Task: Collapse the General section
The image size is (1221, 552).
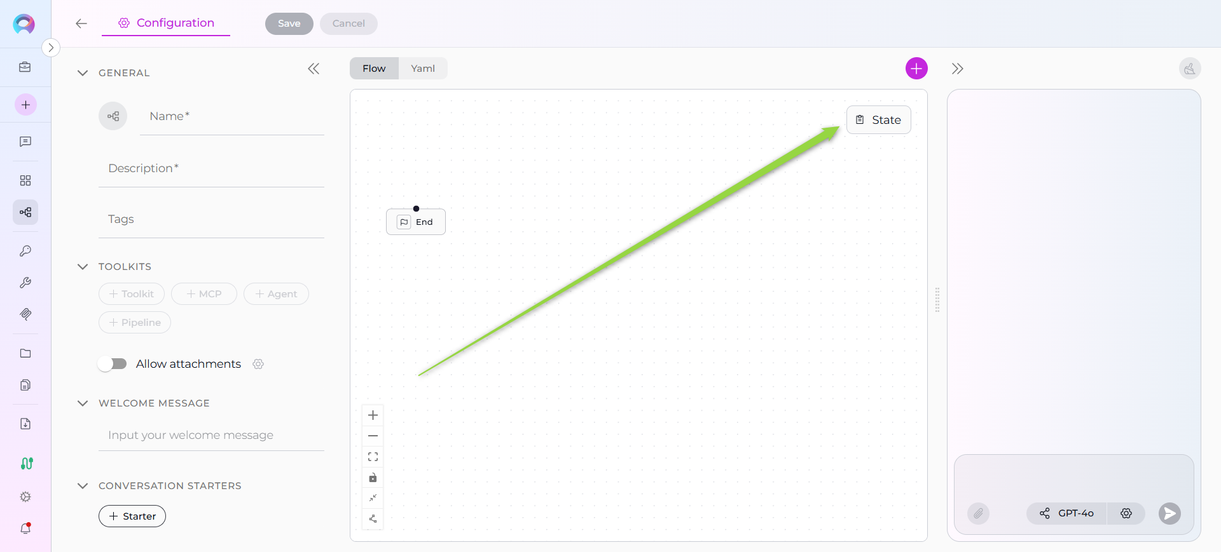Action: (83, 73)
